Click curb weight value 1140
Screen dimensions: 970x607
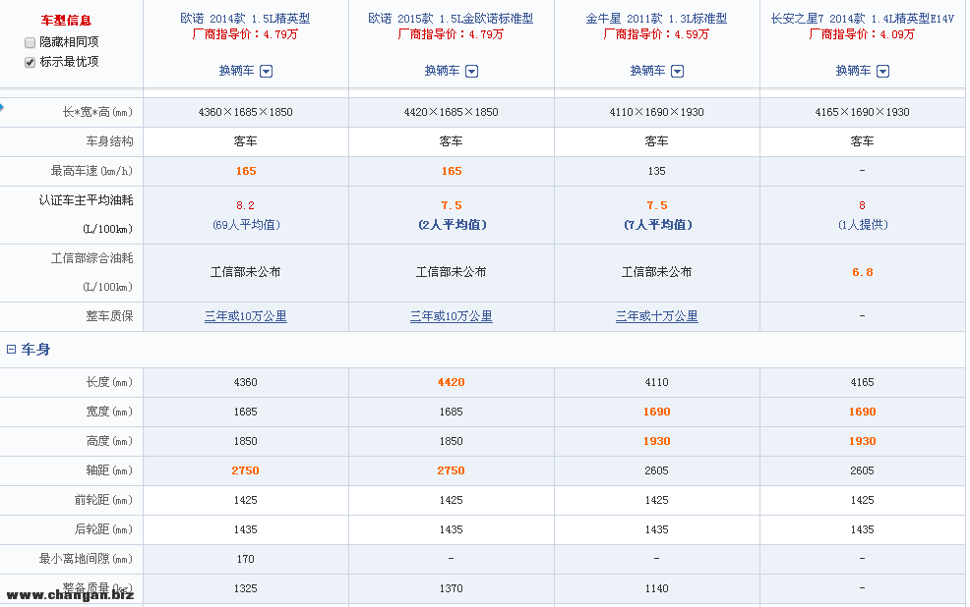656,588
